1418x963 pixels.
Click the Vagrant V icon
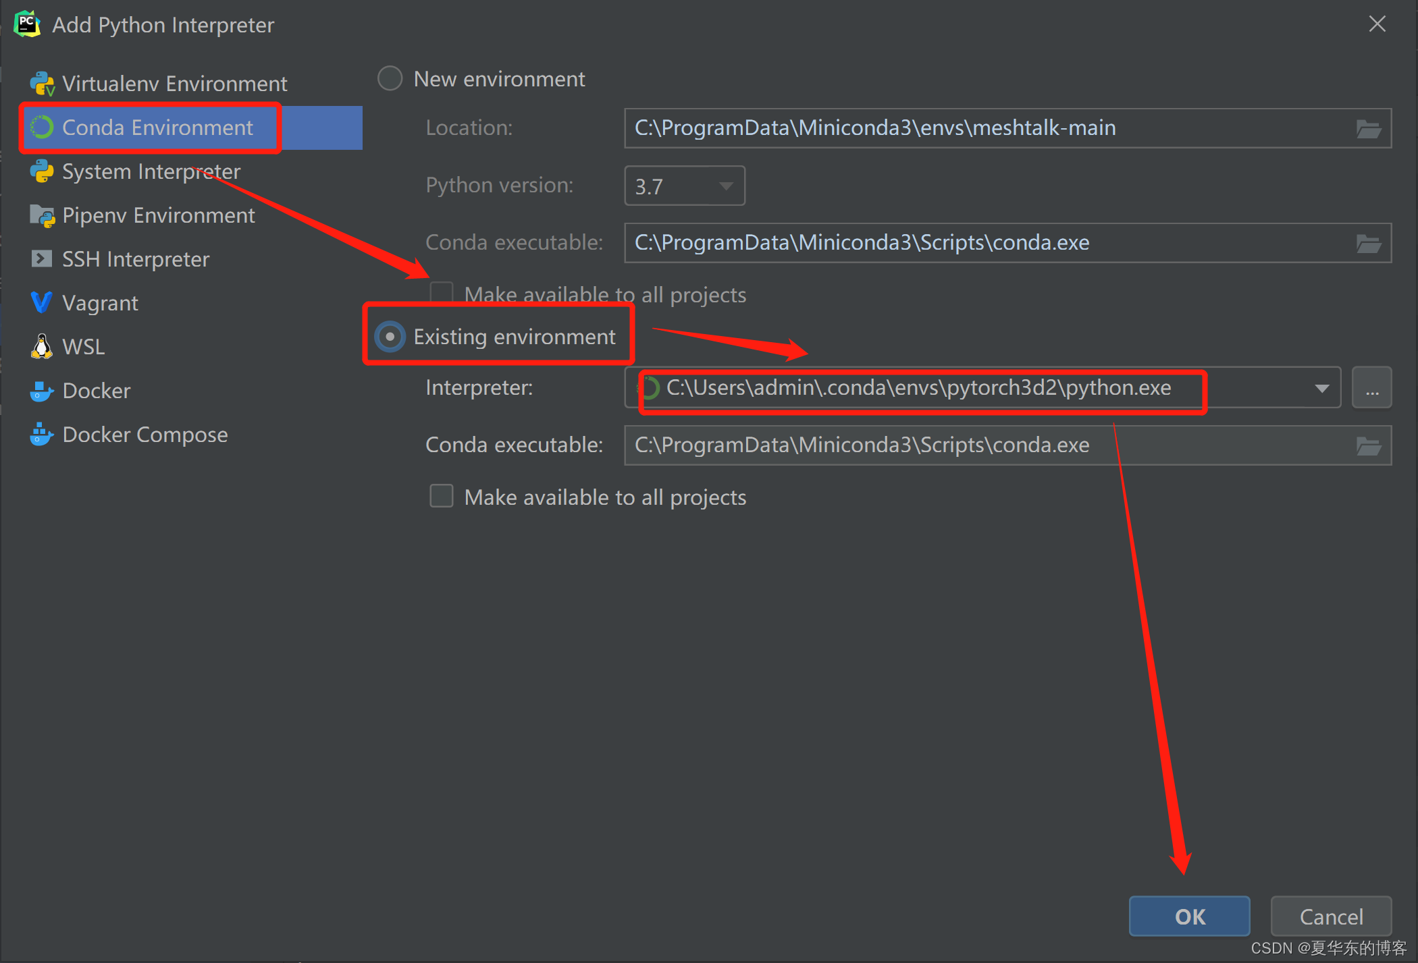coord(42,303)
